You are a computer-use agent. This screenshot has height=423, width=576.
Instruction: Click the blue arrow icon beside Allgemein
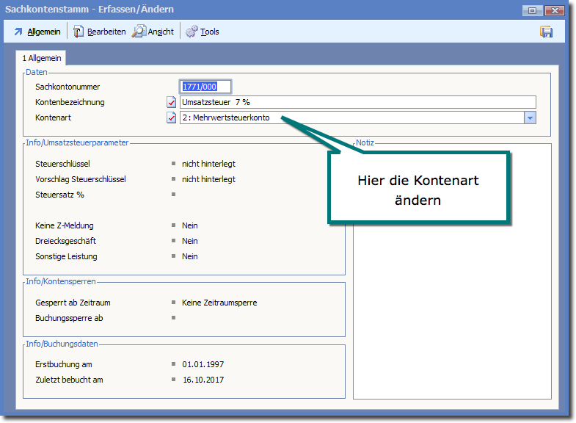[x=18, y=32]
